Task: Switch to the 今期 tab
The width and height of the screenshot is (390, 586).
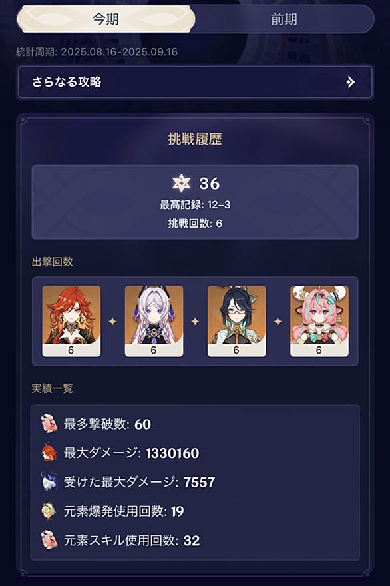Action: 106,19
